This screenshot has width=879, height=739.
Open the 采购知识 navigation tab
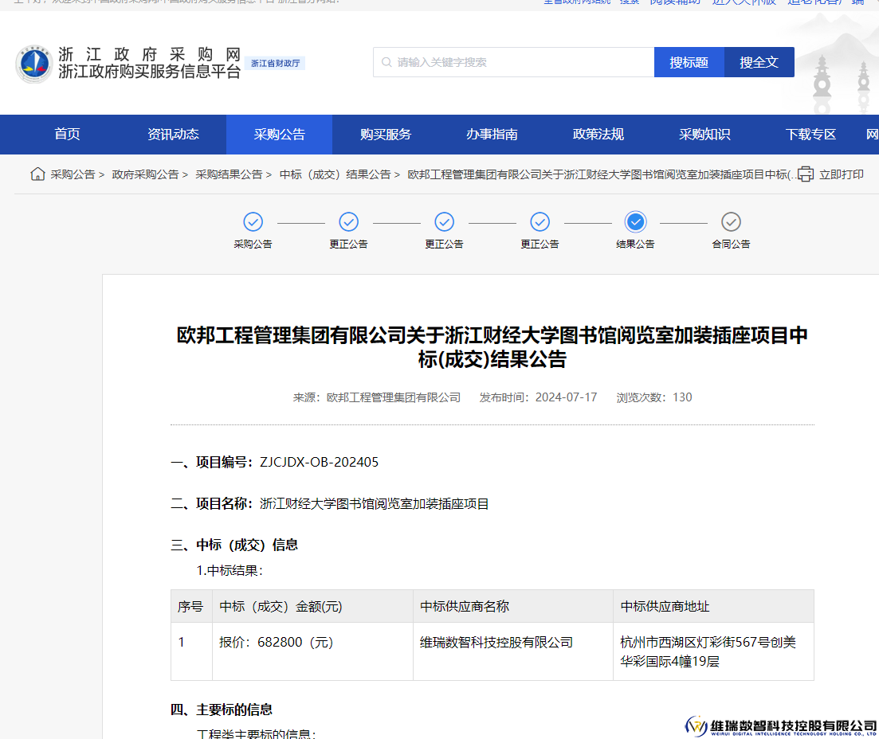coord(704,135)
